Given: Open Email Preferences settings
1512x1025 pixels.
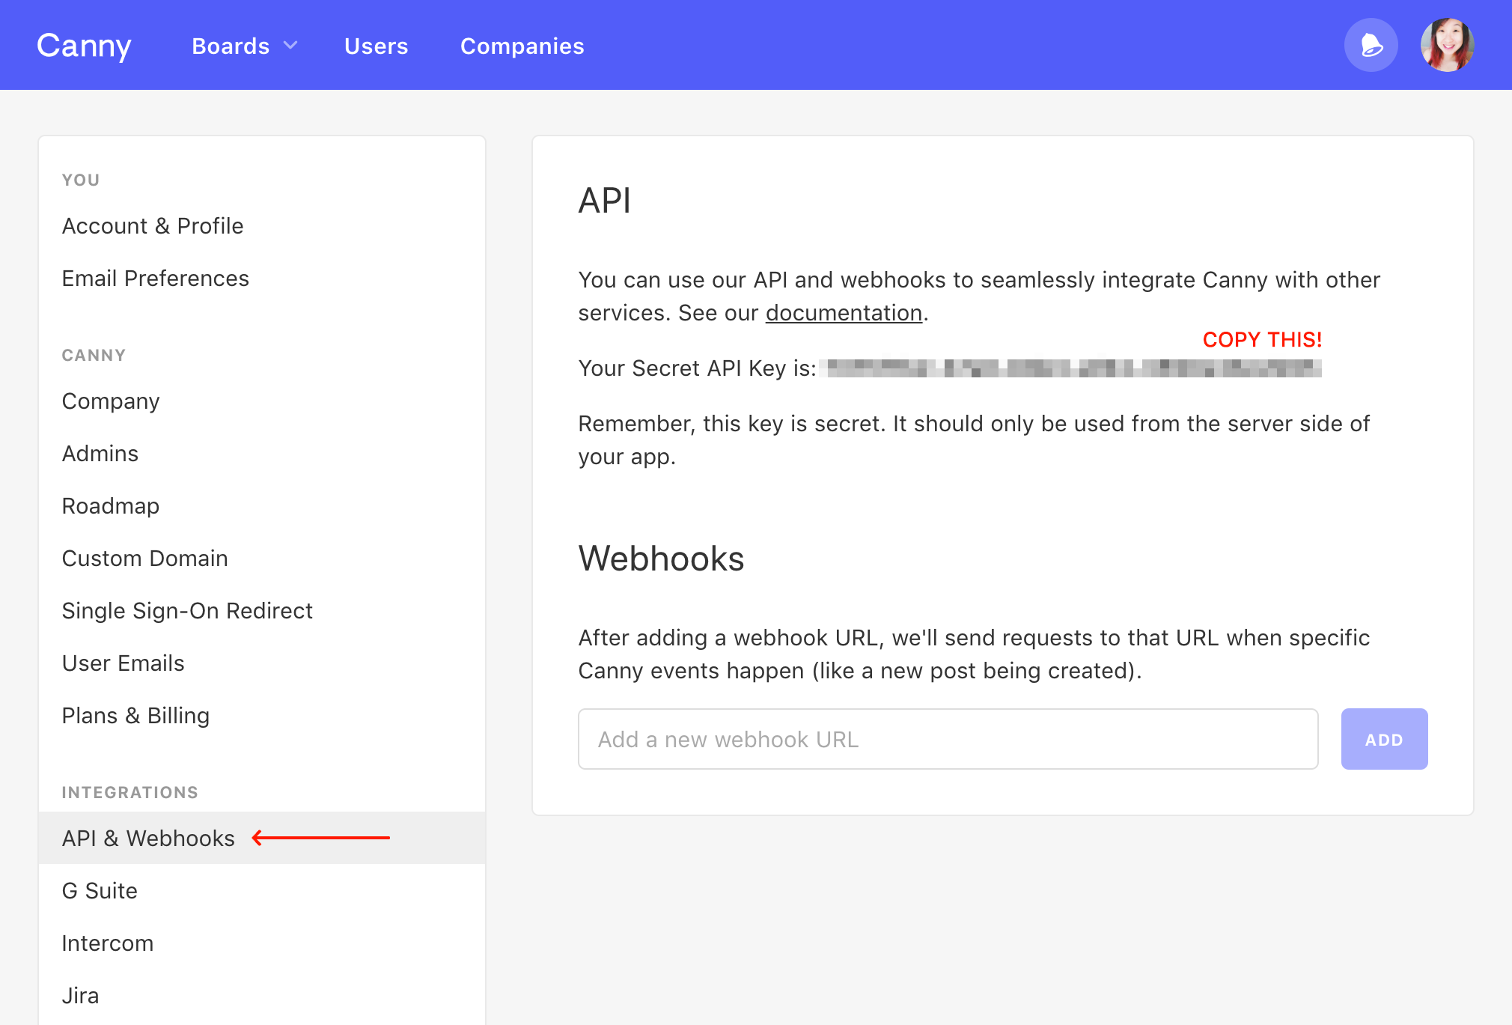Looking at the screenshot, I should pos(156,278).
